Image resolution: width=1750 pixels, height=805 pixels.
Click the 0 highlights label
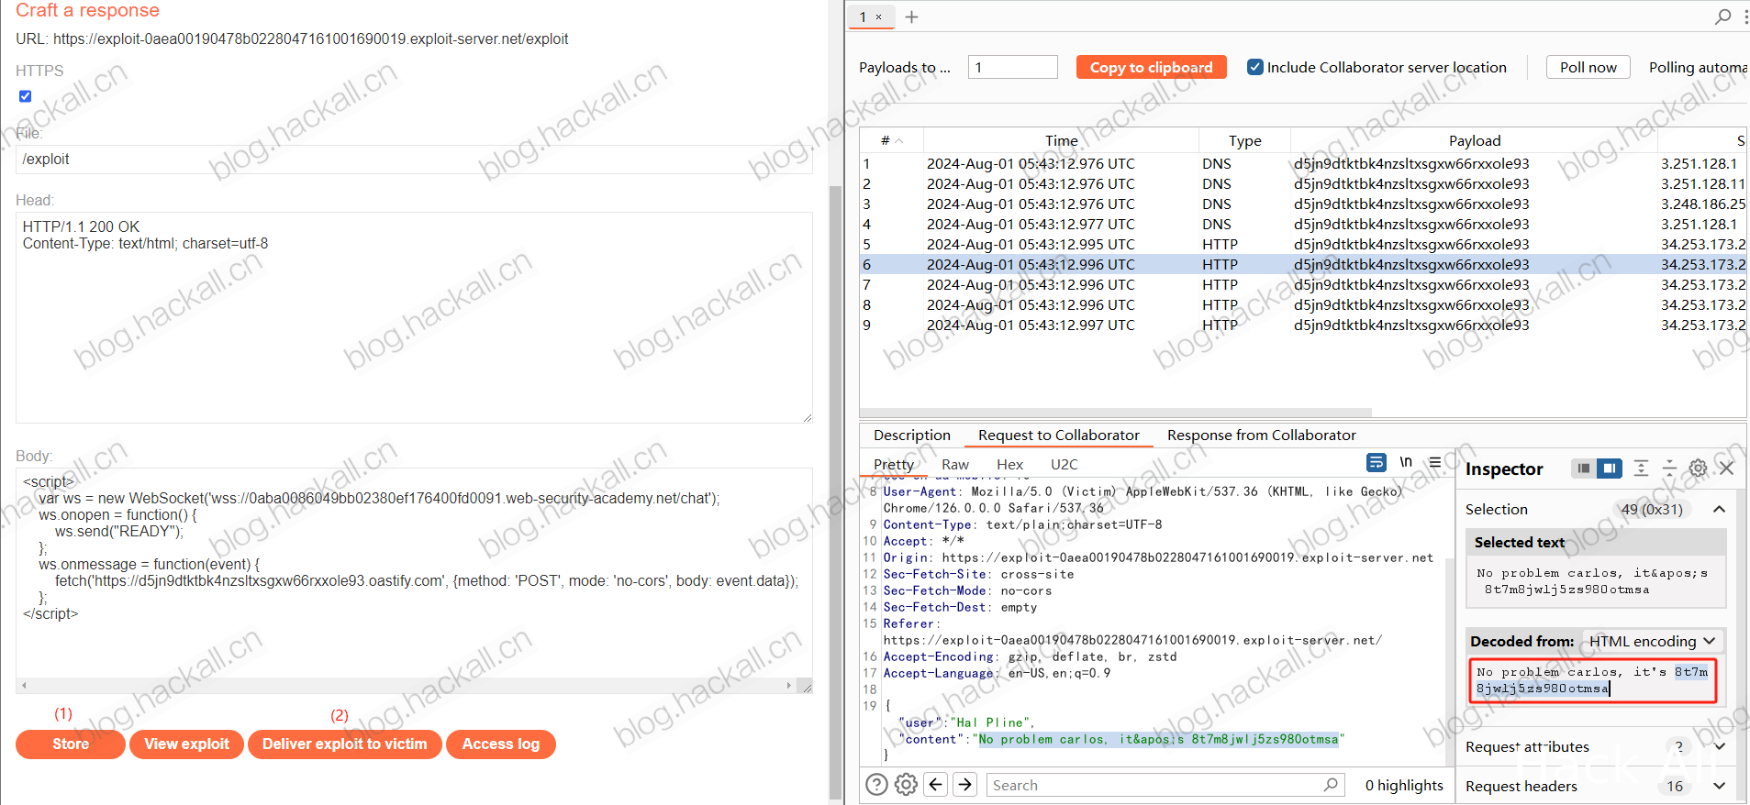click(1404, 785)
